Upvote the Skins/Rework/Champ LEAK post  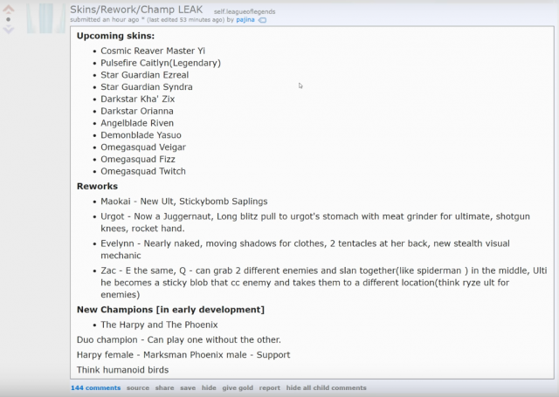coord(9,7)
